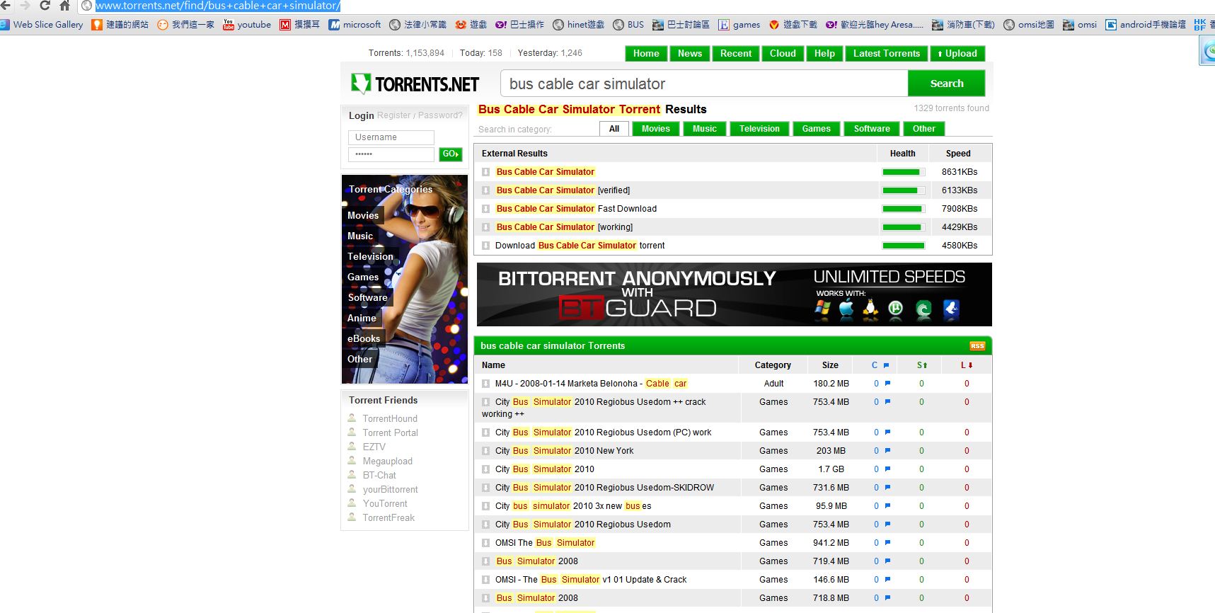The image size is (1215, 613).
Task: Click the BTGuard anonymous BitTorrent banner
Action: pos(734,294)
